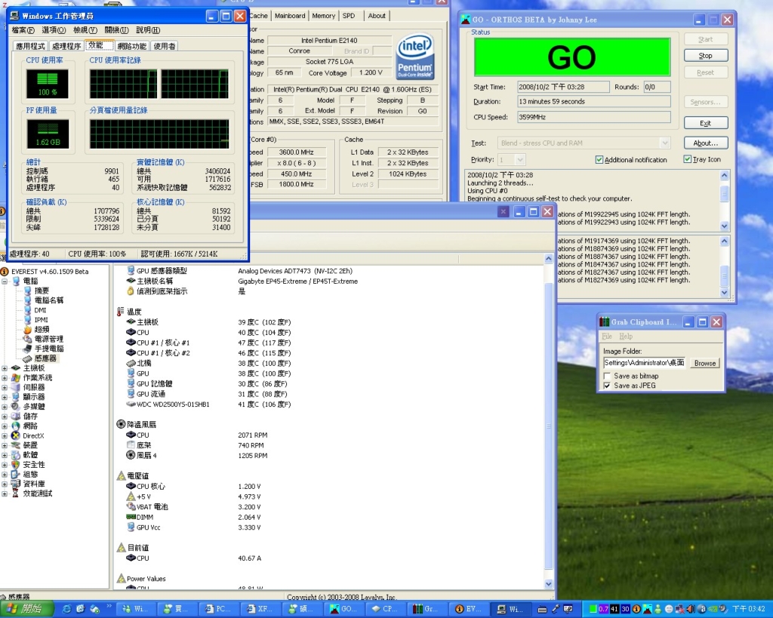
Task: Click the EVEREST vertical scrollbar track
Action: [549, 421]
